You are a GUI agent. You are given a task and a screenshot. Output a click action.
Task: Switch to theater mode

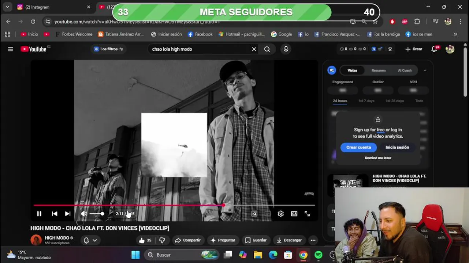(x=294, y=214)
